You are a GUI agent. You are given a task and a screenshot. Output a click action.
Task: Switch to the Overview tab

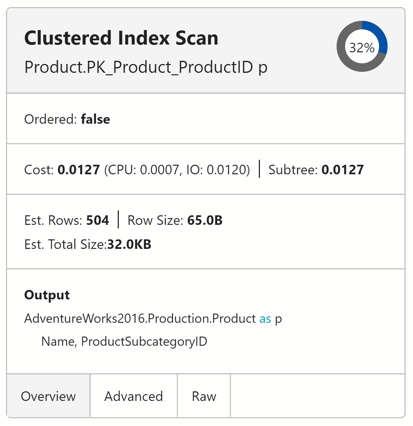coord(48,396)
